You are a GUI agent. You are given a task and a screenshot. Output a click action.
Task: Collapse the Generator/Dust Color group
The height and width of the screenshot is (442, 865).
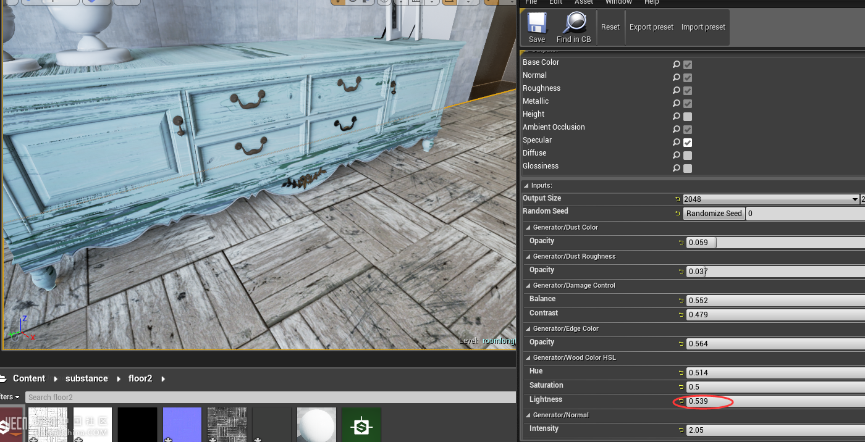(529, 228)
